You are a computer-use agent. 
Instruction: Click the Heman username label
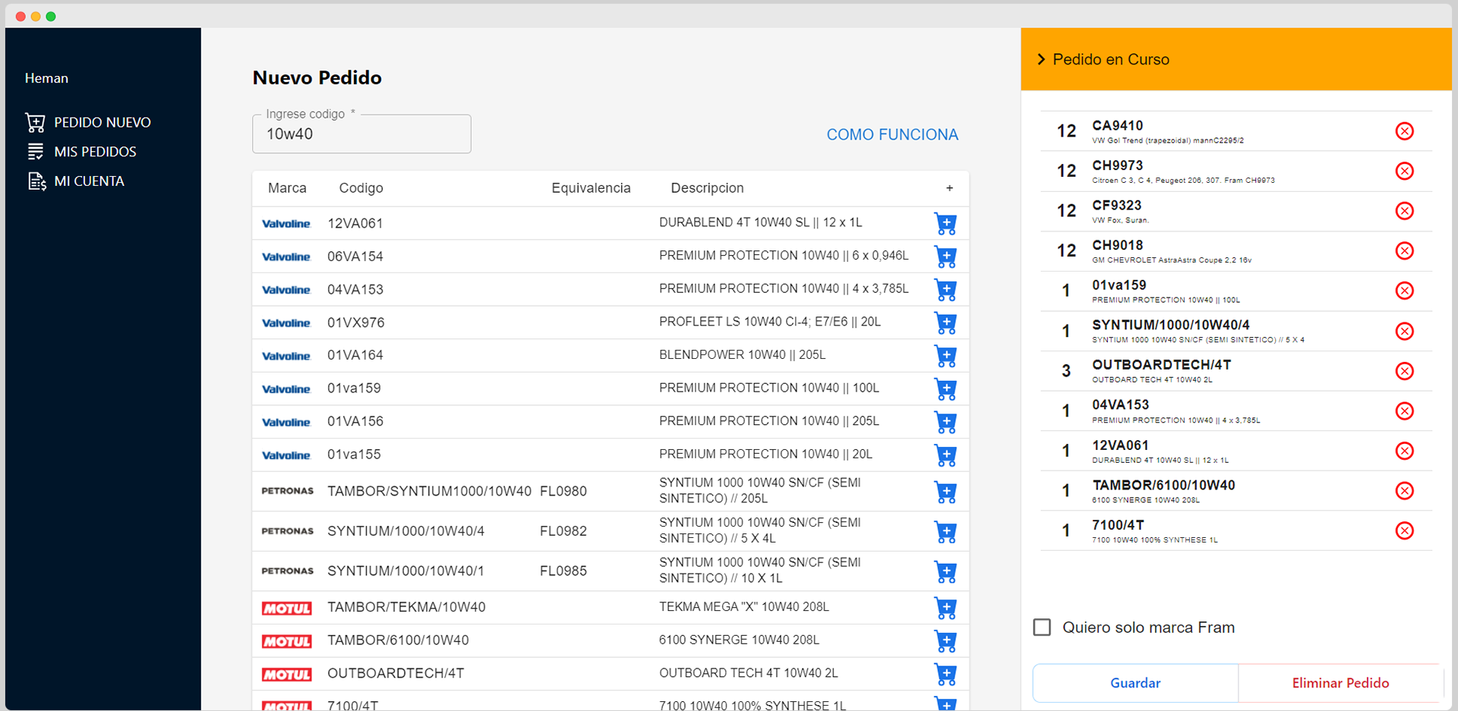[x=46, y=78]
